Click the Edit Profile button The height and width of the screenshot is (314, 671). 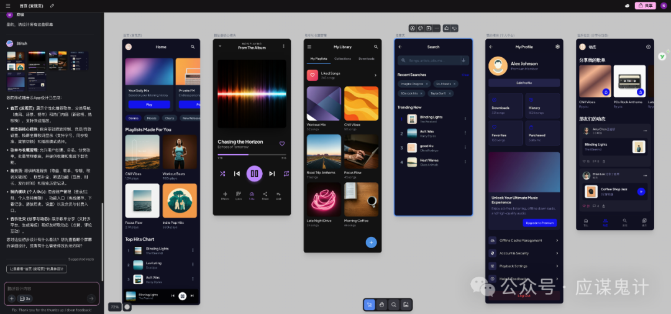click(524, 83)
